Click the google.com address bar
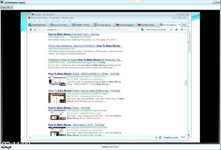Viewport: 221px width, 150px height. 84,29
